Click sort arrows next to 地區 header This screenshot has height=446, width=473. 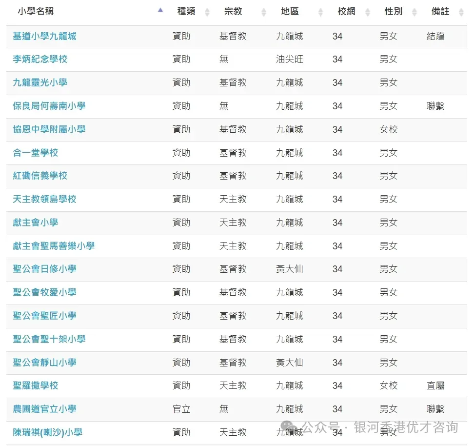point(320,12)
